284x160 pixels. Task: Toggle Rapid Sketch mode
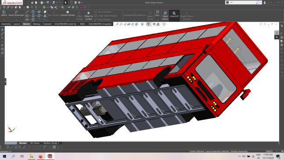[x=165, y=15]
